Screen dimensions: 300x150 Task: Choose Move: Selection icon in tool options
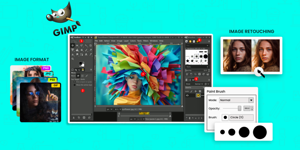pos(82,76)
